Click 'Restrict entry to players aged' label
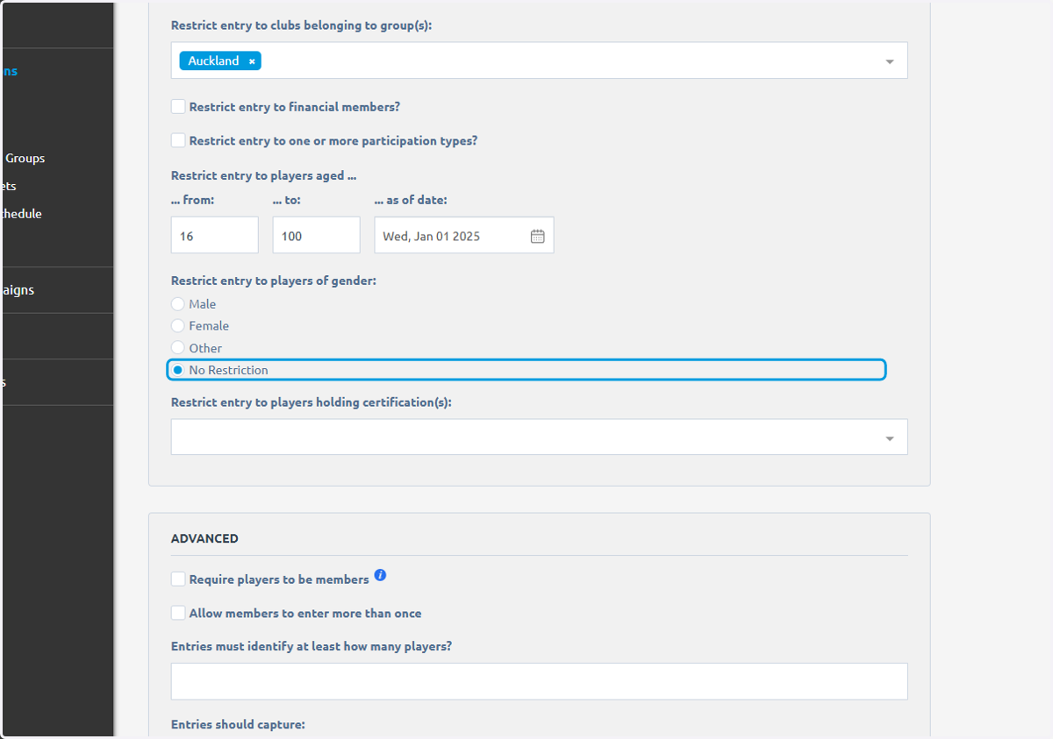 point(263,175)
